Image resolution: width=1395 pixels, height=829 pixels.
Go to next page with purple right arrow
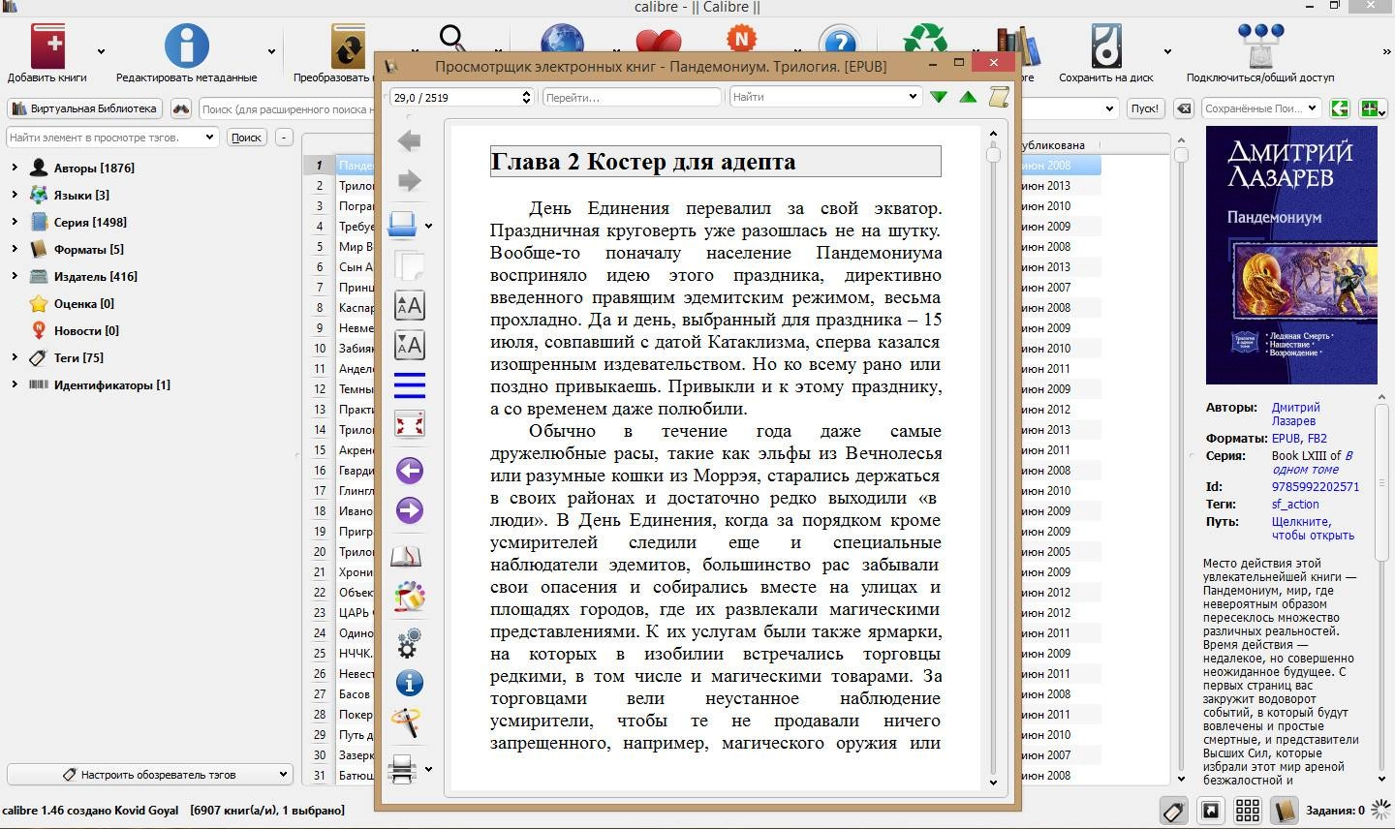click(x=409, y=510)
